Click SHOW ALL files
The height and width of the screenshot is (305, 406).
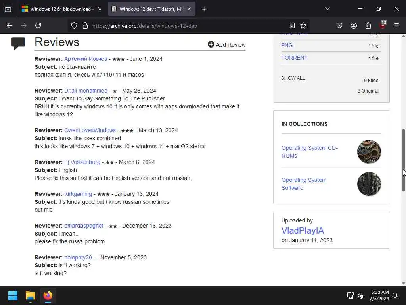tap(293, 78)
